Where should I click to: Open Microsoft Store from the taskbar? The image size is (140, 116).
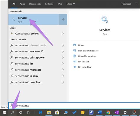[57, 112]
